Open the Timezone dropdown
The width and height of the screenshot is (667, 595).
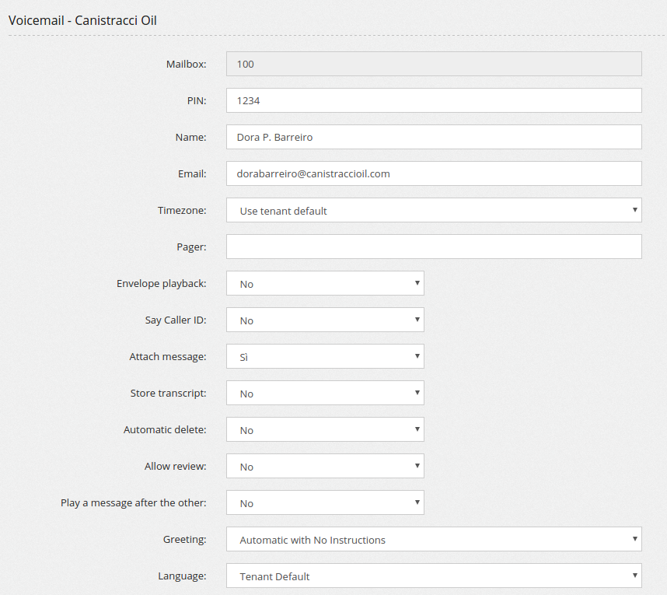(433, 210)
